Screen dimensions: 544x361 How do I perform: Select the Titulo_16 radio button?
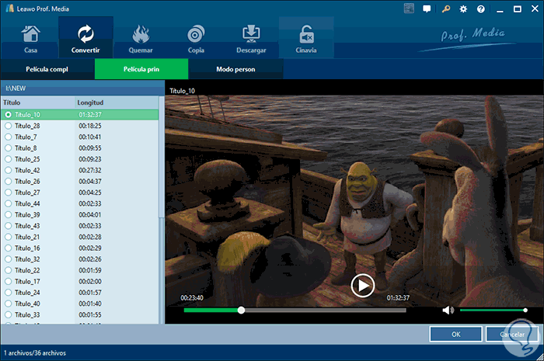coord(8,248)
